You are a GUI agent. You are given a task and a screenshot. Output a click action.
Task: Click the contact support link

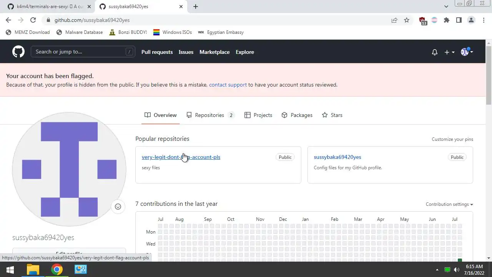pyautogui.click(x=228, y=85)
